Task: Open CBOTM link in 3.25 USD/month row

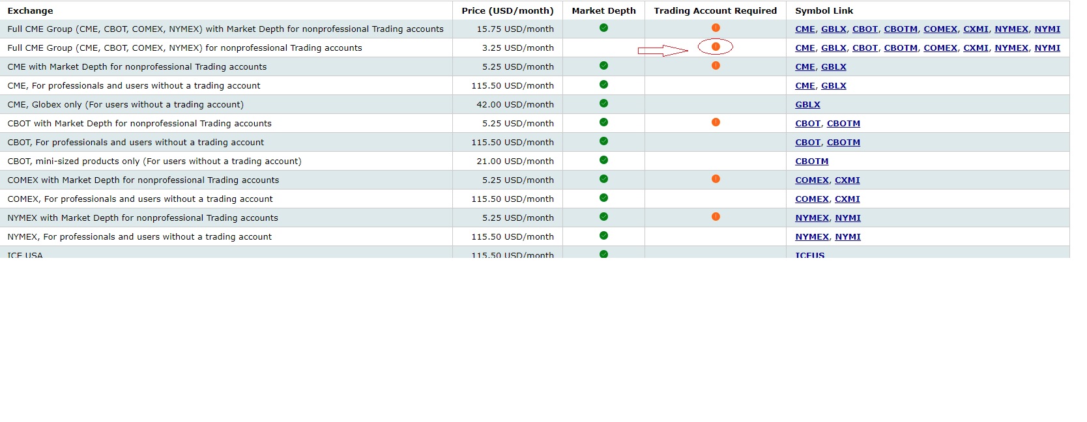Action: (901, 48)
